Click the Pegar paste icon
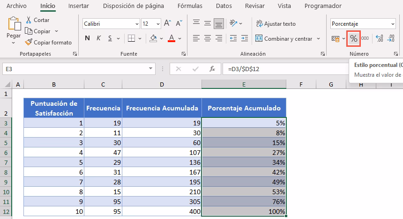 point(14,24)
